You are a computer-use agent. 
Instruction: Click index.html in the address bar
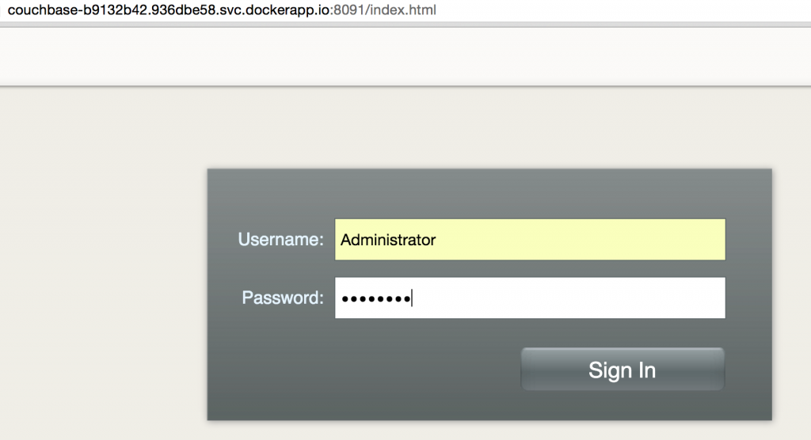[403, 9]
